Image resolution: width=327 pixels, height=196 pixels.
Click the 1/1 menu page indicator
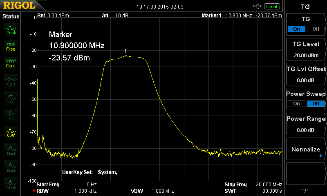tap(305, 191)
